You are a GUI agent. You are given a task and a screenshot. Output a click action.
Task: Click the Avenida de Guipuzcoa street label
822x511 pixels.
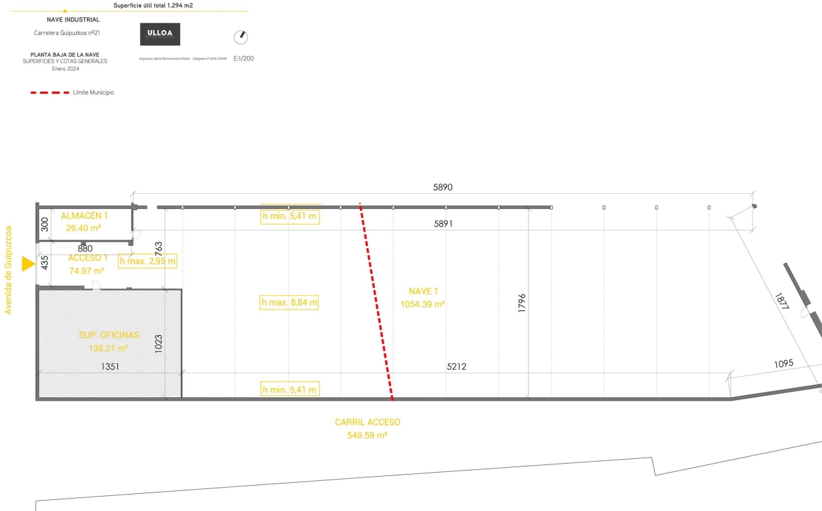[9, 270]
